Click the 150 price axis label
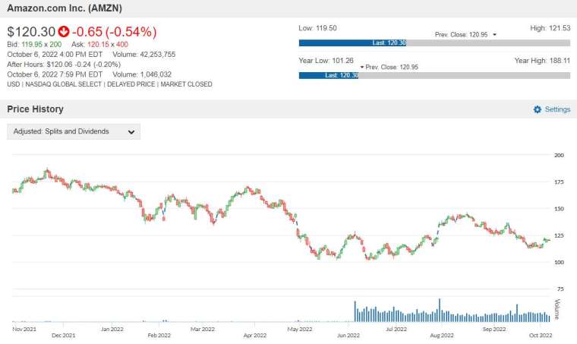Screen dimensions: 577x344 (x=559, y=209)
